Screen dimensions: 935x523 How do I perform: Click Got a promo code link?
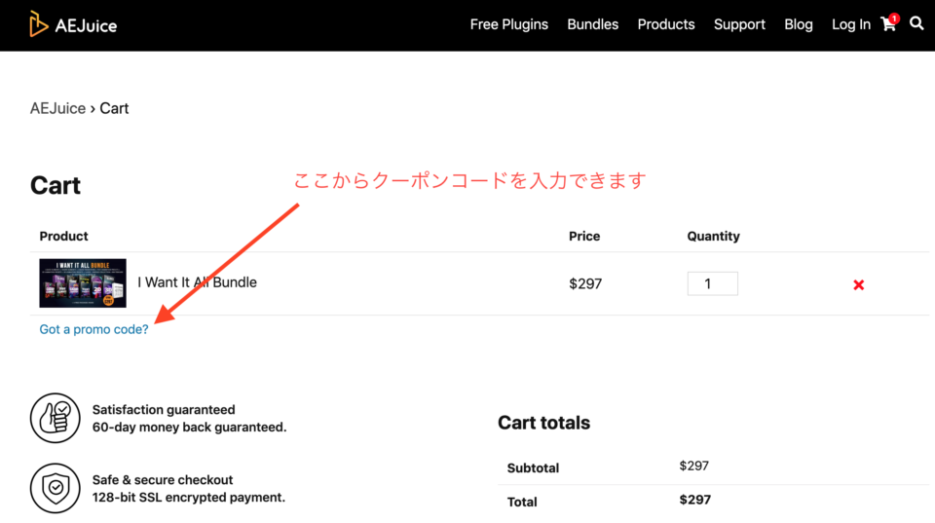click(93, 329)
